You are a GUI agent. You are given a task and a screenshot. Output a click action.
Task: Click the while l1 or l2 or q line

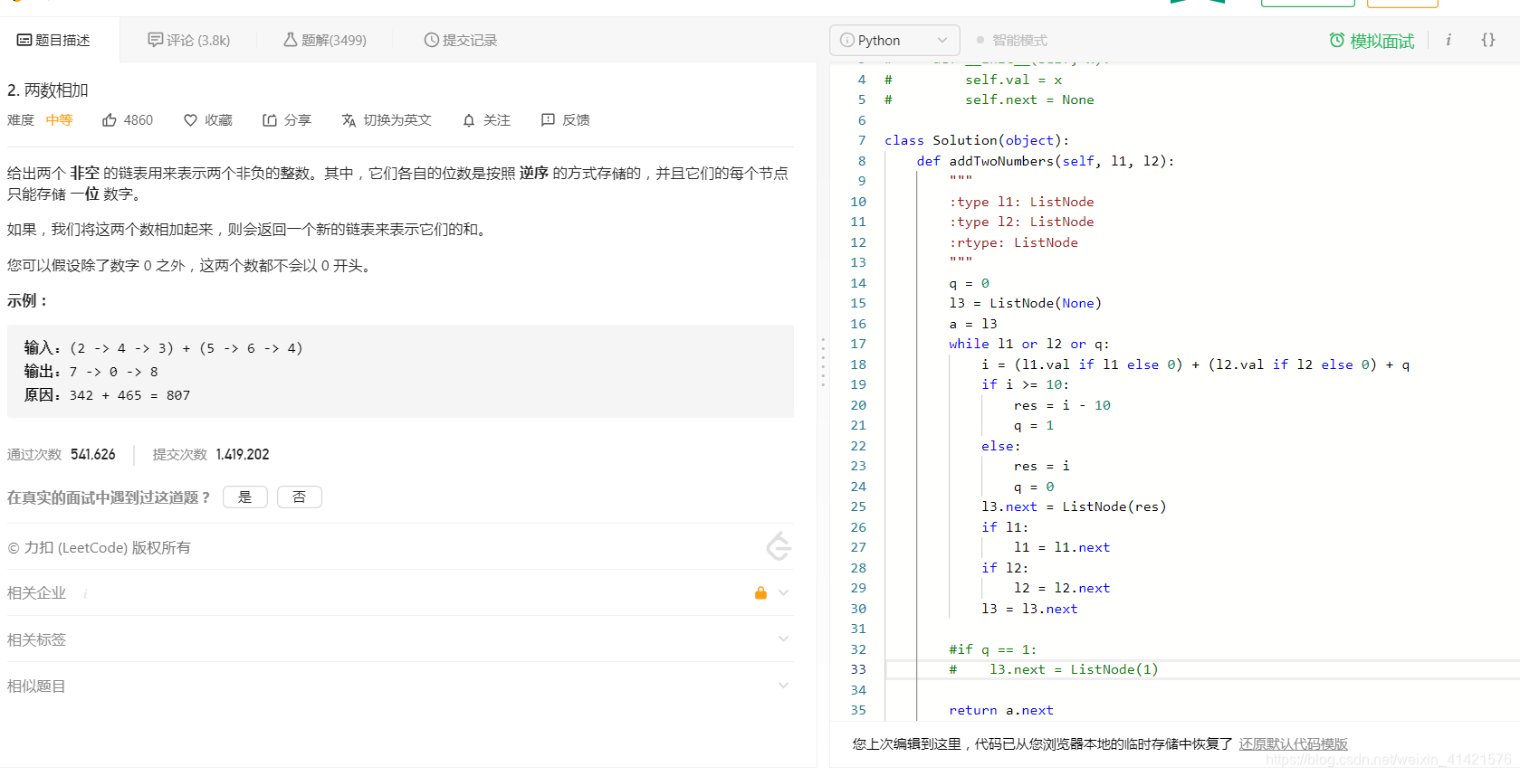[1029, 344]
